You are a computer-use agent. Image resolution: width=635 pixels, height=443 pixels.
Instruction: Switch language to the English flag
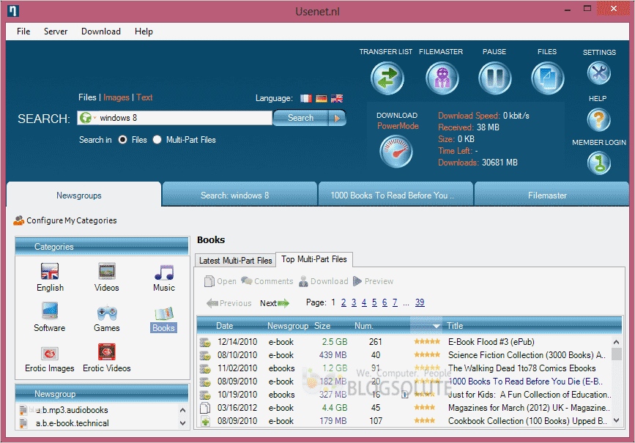point(337,98)
